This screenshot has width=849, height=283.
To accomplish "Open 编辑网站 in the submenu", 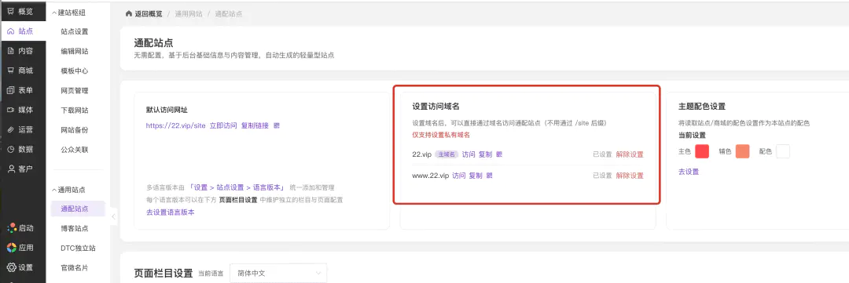I will 75,51.
